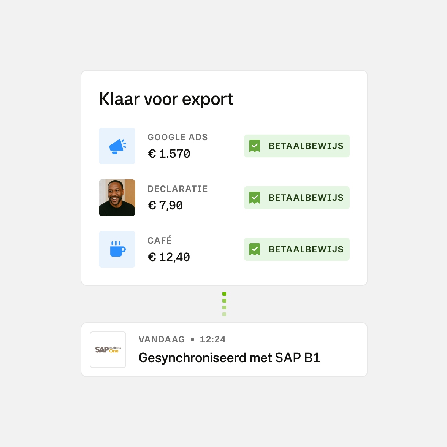Select the GOOGLE ADS expense label
This screenshot has width=447, height=447.
coord(178,137)
